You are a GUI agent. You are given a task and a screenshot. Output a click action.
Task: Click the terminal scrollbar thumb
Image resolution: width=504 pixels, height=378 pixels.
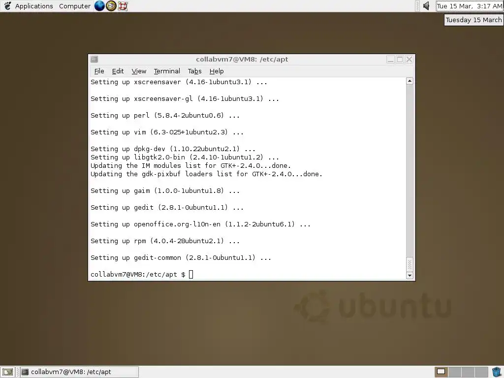409,264
